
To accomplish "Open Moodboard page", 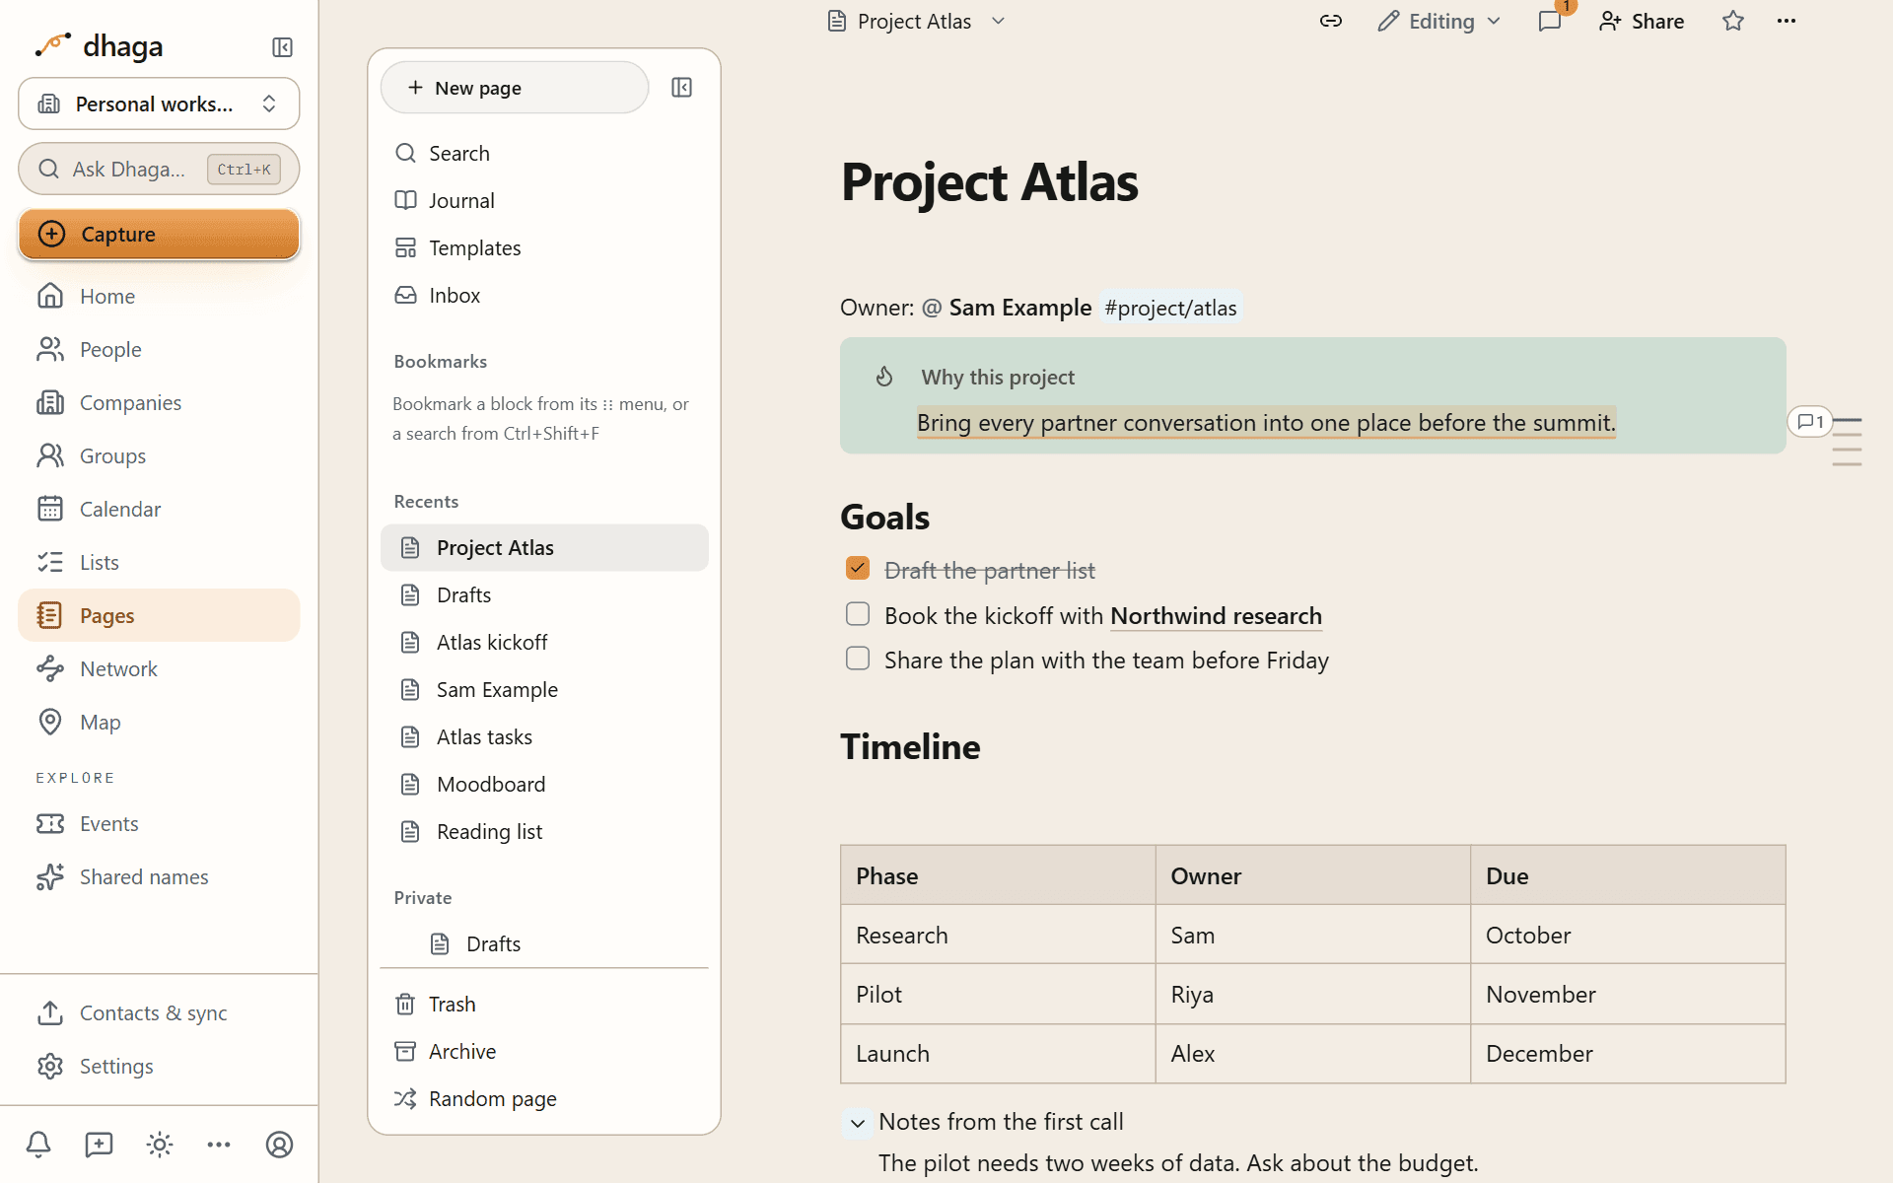I will [x=544, y=784].
